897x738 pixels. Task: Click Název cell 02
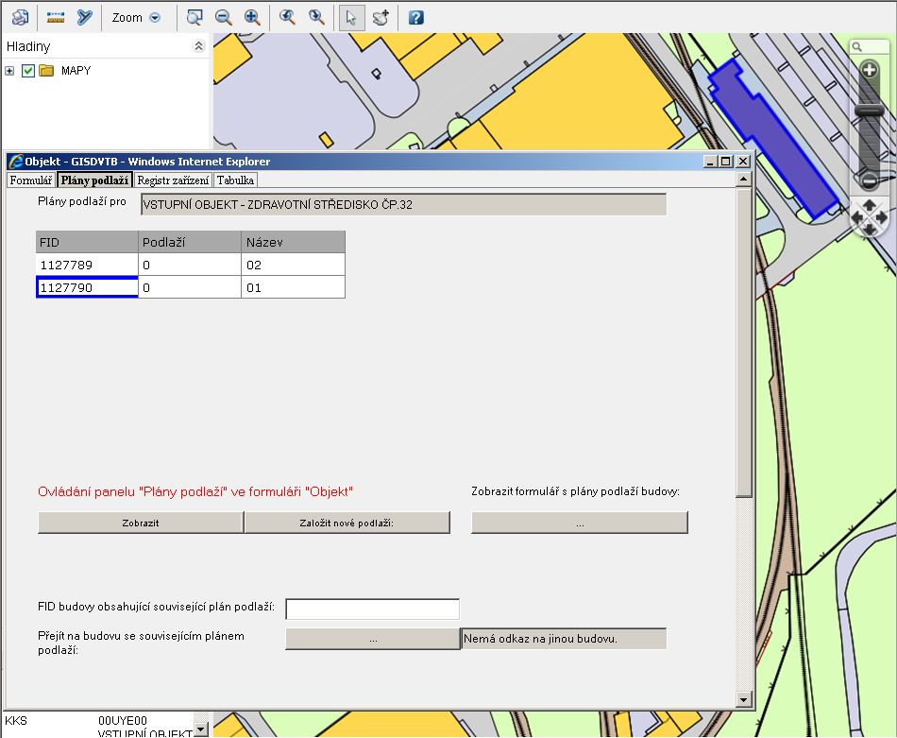tap(294, 265)
